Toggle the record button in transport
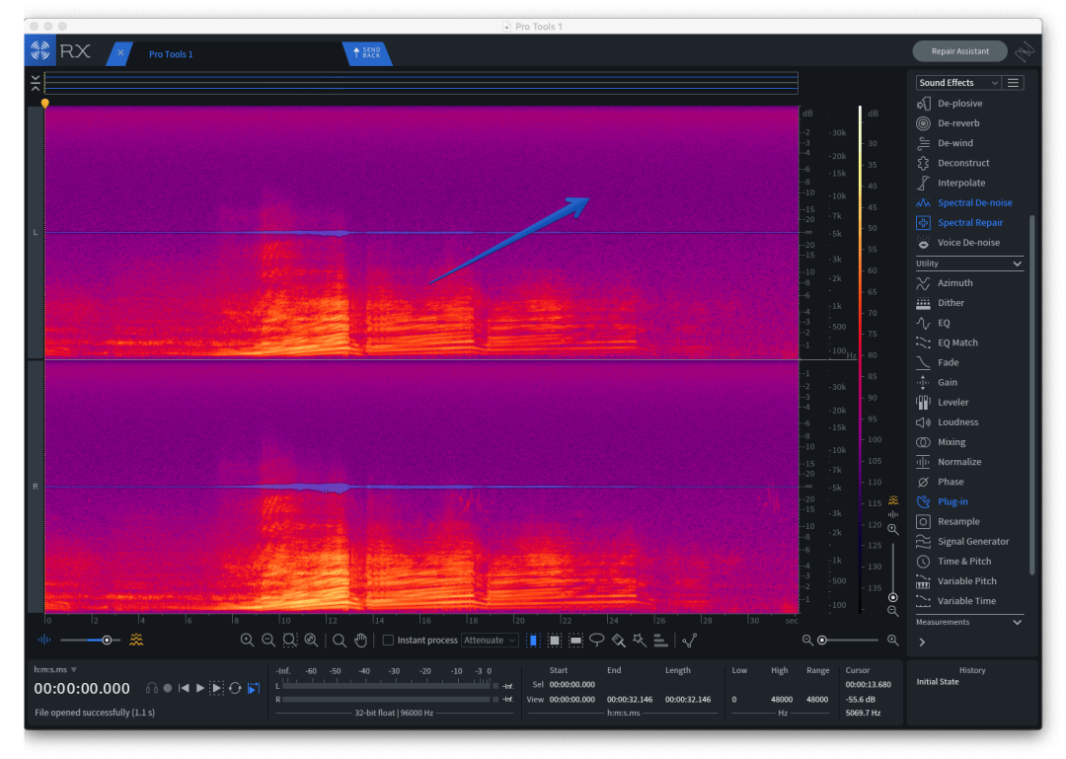 pos(168,688)
